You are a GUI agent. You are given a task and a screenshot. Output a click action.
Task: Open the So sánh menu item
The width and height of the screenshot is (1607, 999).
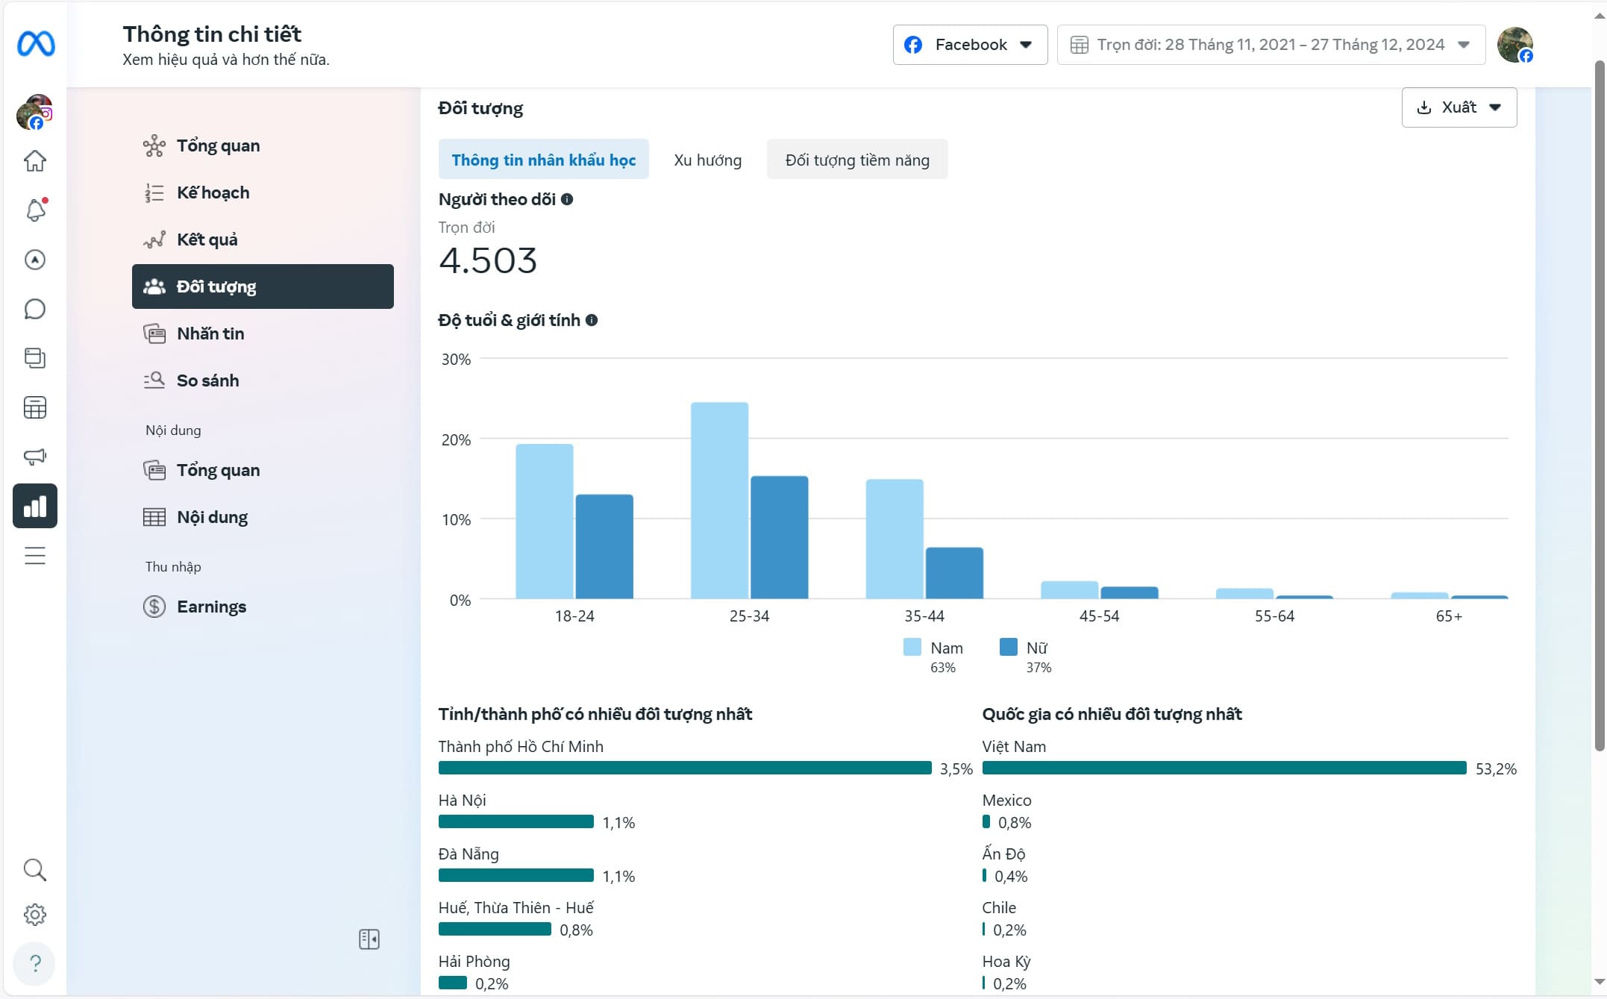point(263,381)
